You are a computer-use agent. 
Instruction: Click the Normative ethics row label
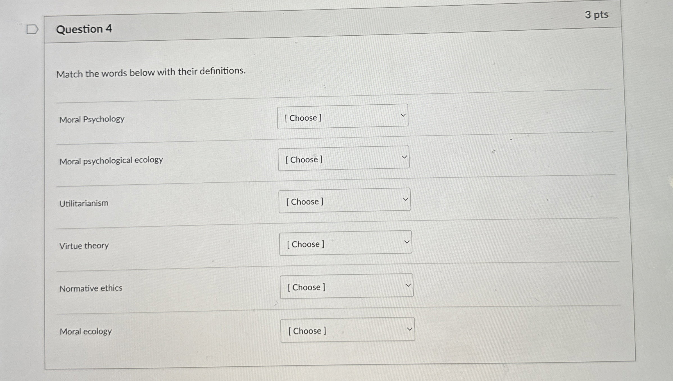point(90,288)
